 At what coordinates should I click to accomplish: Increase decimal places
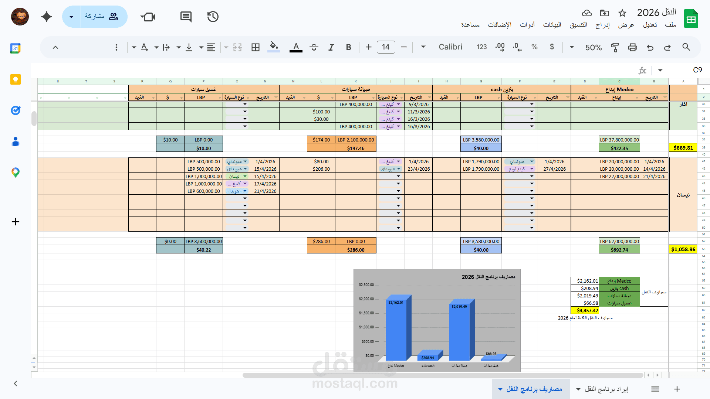(x=500, y=47)
